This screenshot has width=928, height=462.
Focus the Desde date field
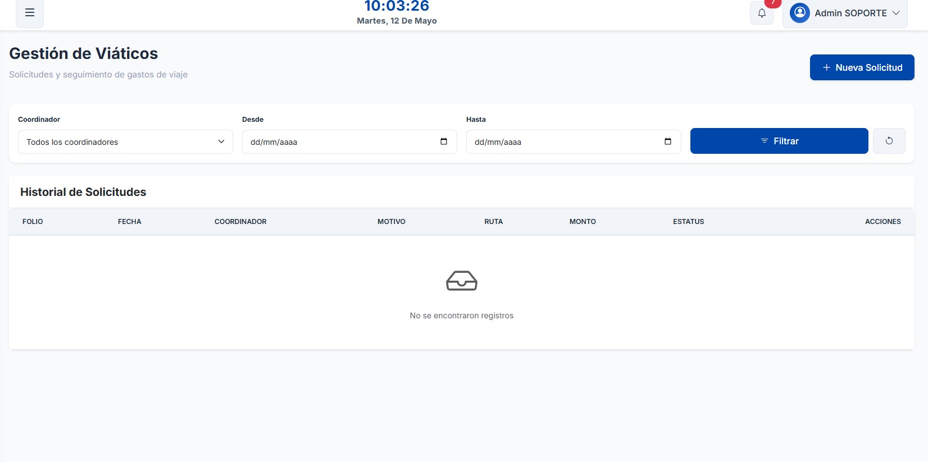click(x=349, y=142)
